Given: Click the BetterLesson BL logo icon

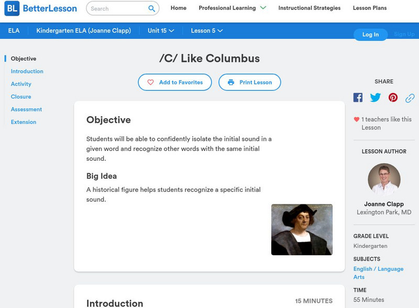Looking at the screenshot, I should (12, 8).
